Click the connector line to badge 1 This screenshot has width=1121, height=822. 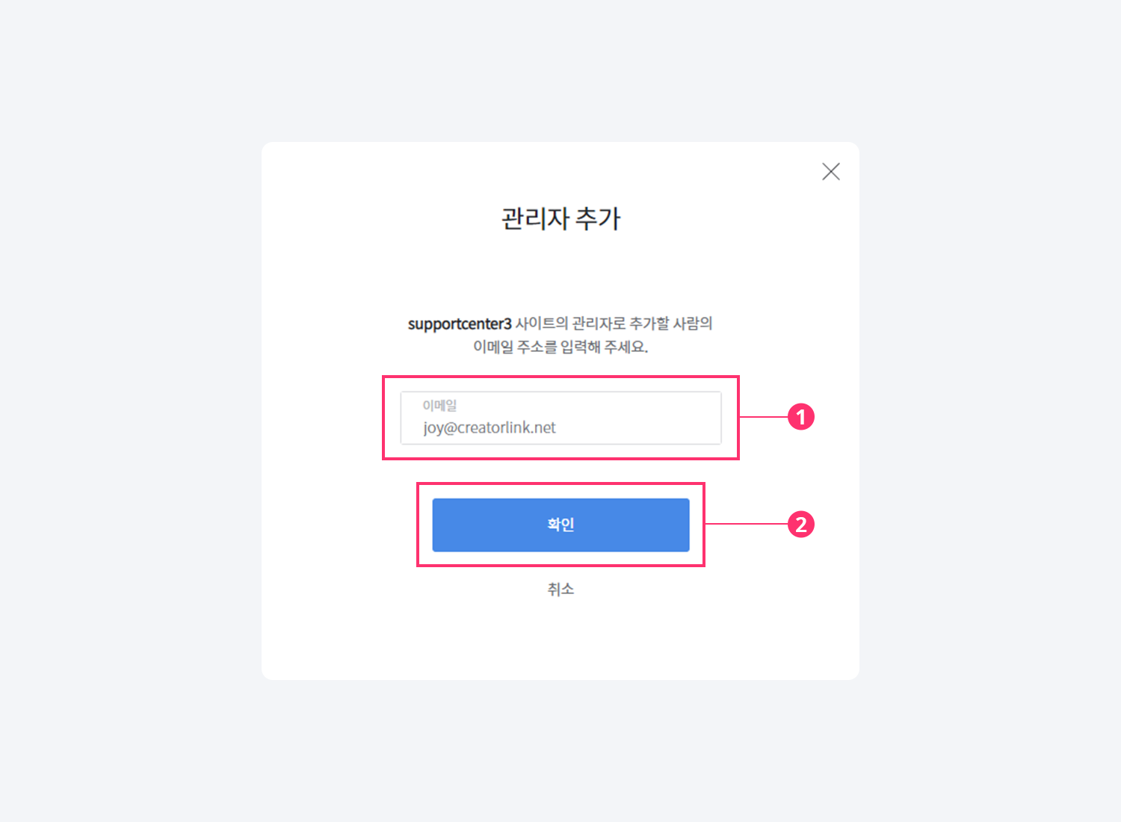764,417
